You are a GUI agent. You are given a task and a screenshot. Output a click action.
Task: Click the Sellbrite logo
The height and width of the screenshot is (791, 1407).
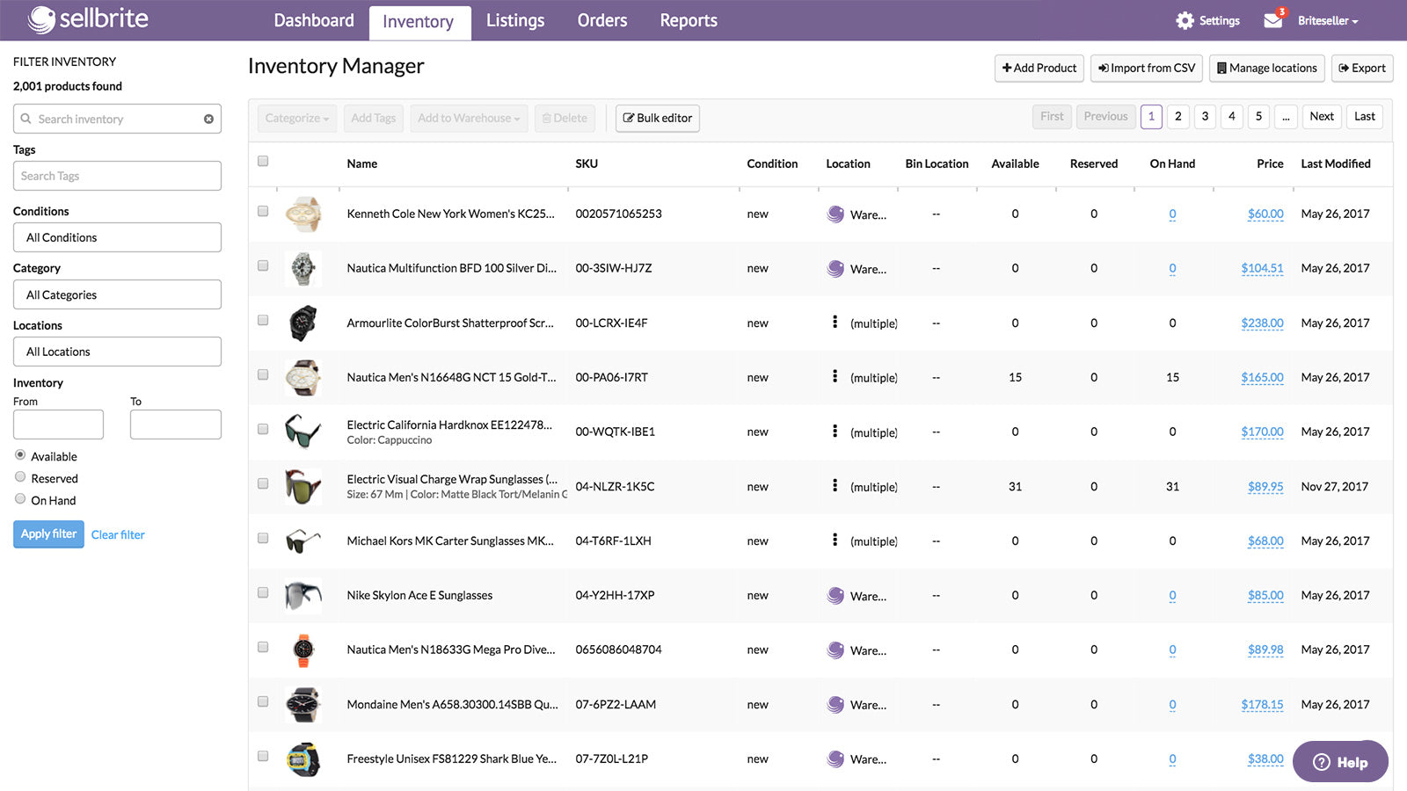88,18
